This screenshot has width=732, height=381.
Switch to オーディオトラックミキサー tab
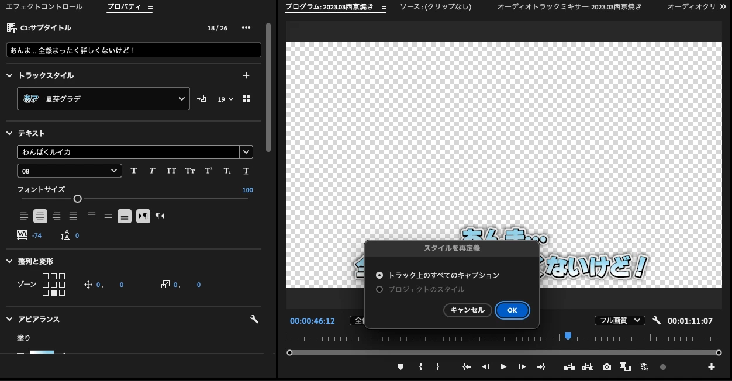coord(569,7)
